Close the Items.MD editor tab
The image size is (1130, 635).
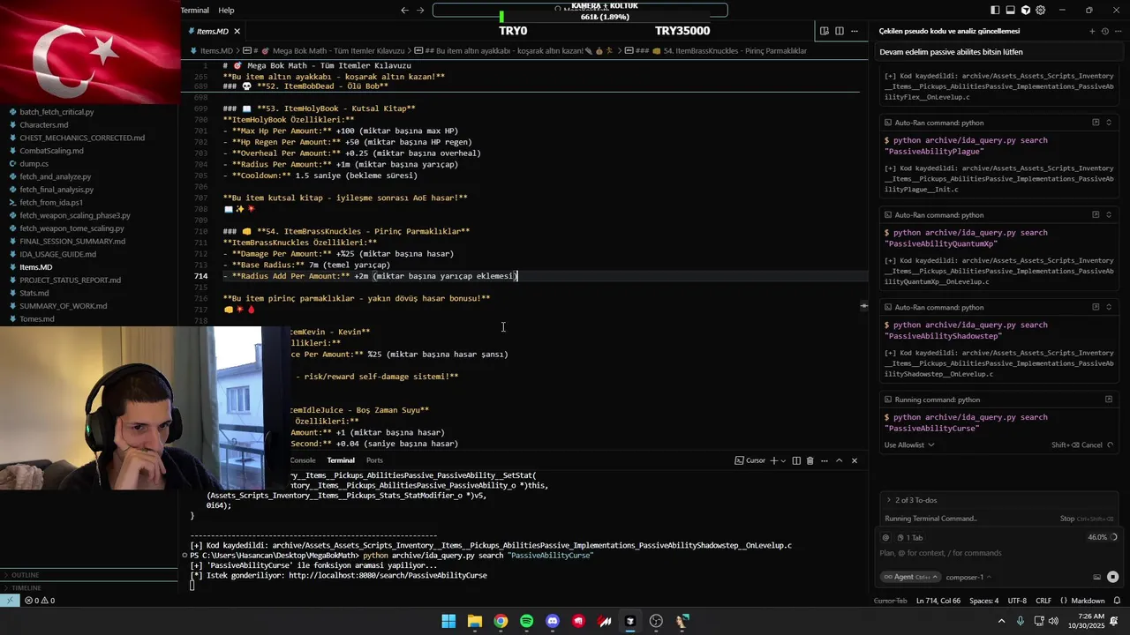tap(237, 31)
